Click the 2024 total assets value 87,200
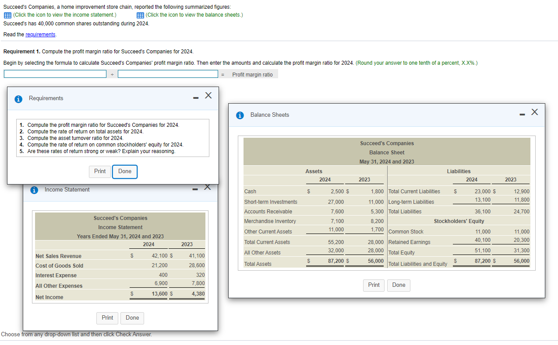Viewport: 558px width, 345px height. [336, 261]
